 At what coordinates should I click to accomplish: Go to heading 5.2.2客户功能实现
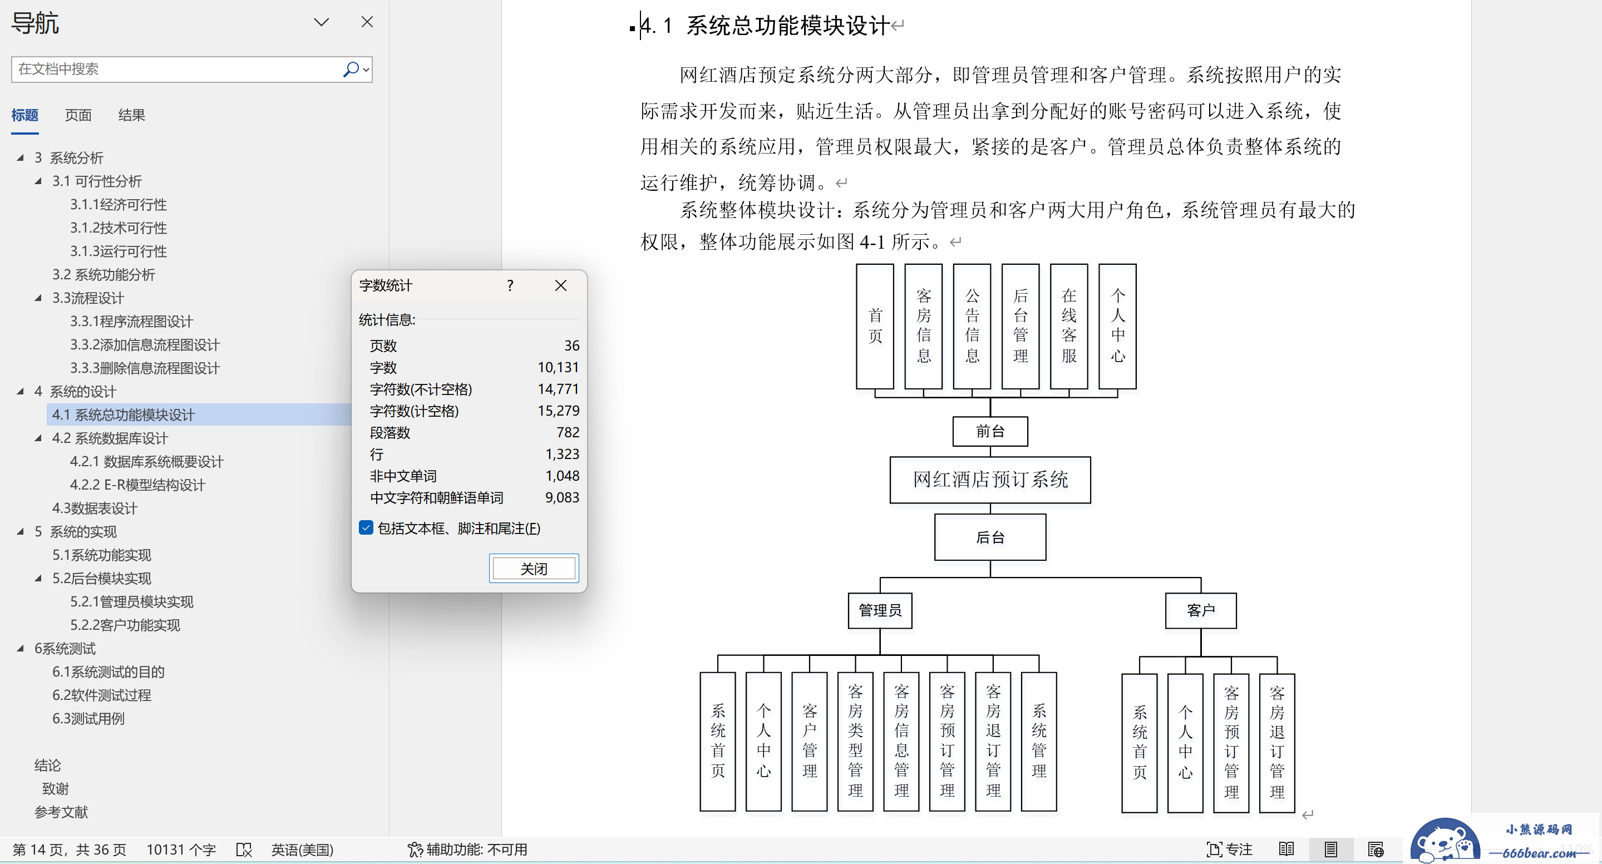125,625
